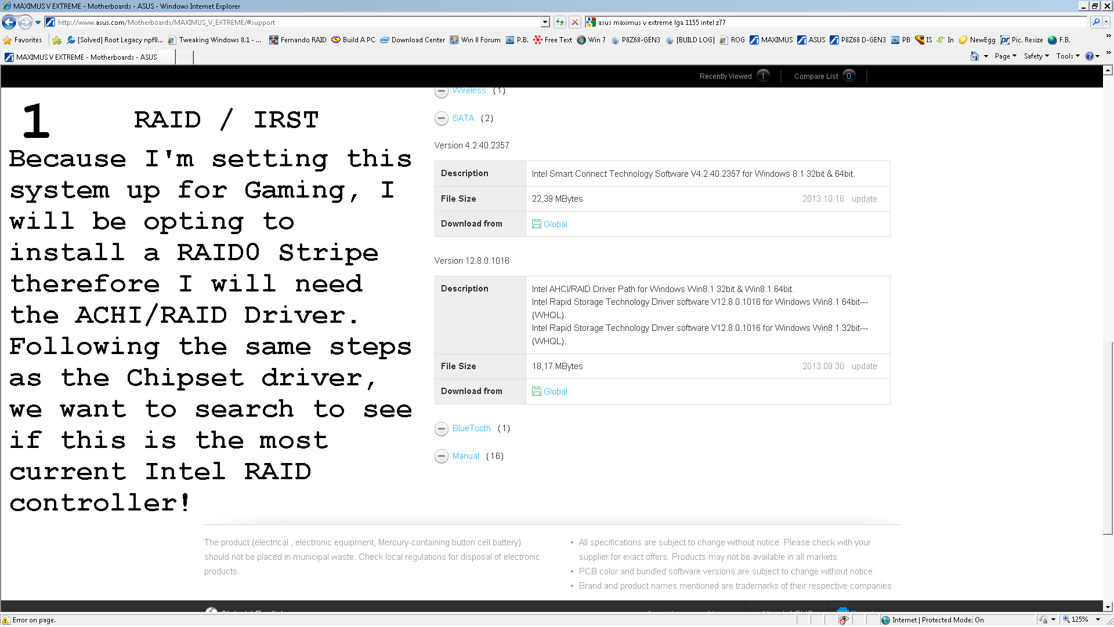Image resolution: width=1114 pixels, height=627 pixels.
Task: Open the ROG favorite
Action: (732, 40)
